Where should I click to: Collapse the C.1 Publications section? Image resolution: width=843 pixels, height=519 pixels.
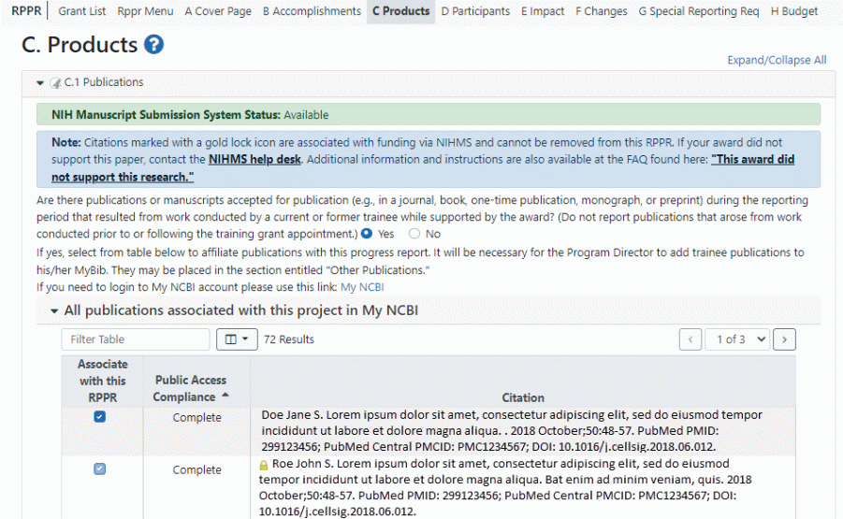pos(40,83)
